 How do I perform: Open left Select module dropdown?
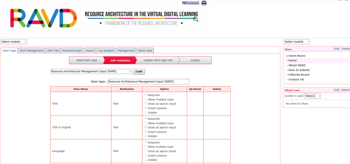[x=14, y=41]
